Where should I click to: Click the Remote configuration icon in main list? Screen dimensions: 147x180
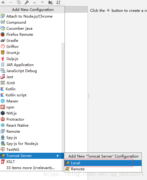pyautogui.click(x=3, y=131)
